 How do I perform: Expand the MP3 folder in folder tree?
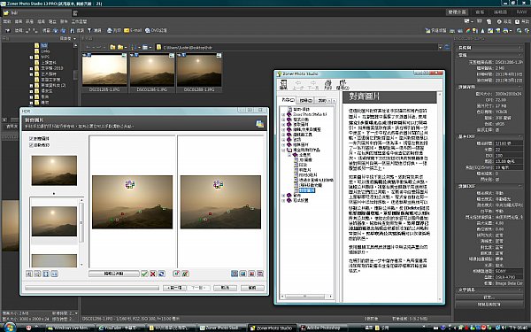[32, 57]
